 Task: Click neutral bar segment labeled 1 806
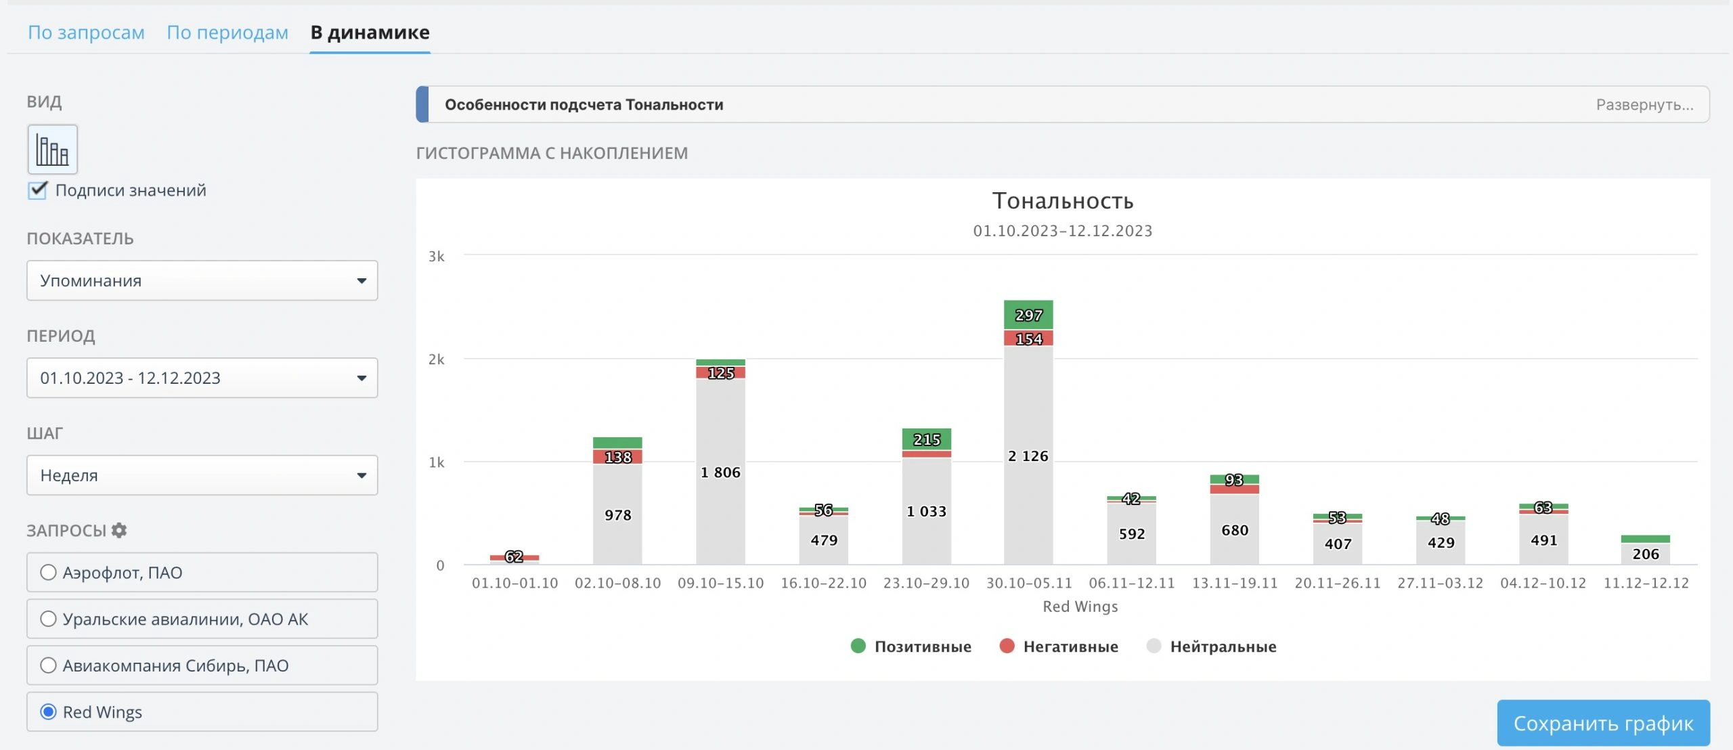[720, 472]
